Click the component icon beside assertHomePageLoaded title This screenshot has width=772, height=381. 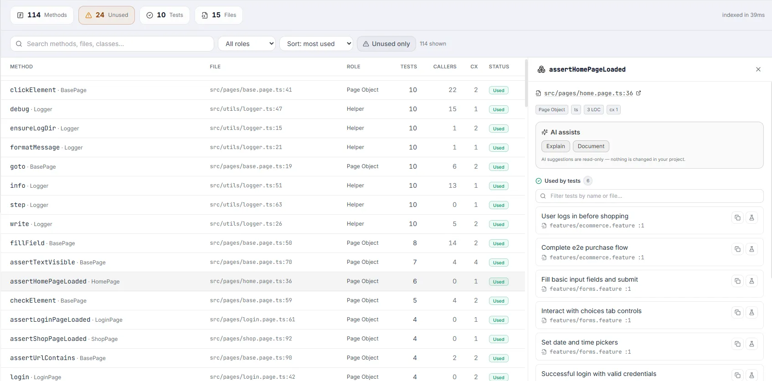click(x=541, y=69)
